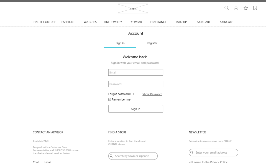Image resolution: width=266 pixels, height=163 pixels.
Task: Switch to the Register tab
Action: pos(152,43)
